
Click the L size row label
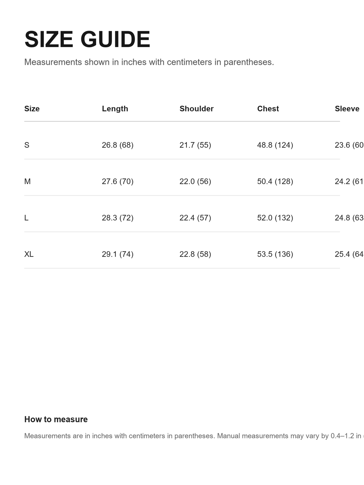tap(26, 218)
